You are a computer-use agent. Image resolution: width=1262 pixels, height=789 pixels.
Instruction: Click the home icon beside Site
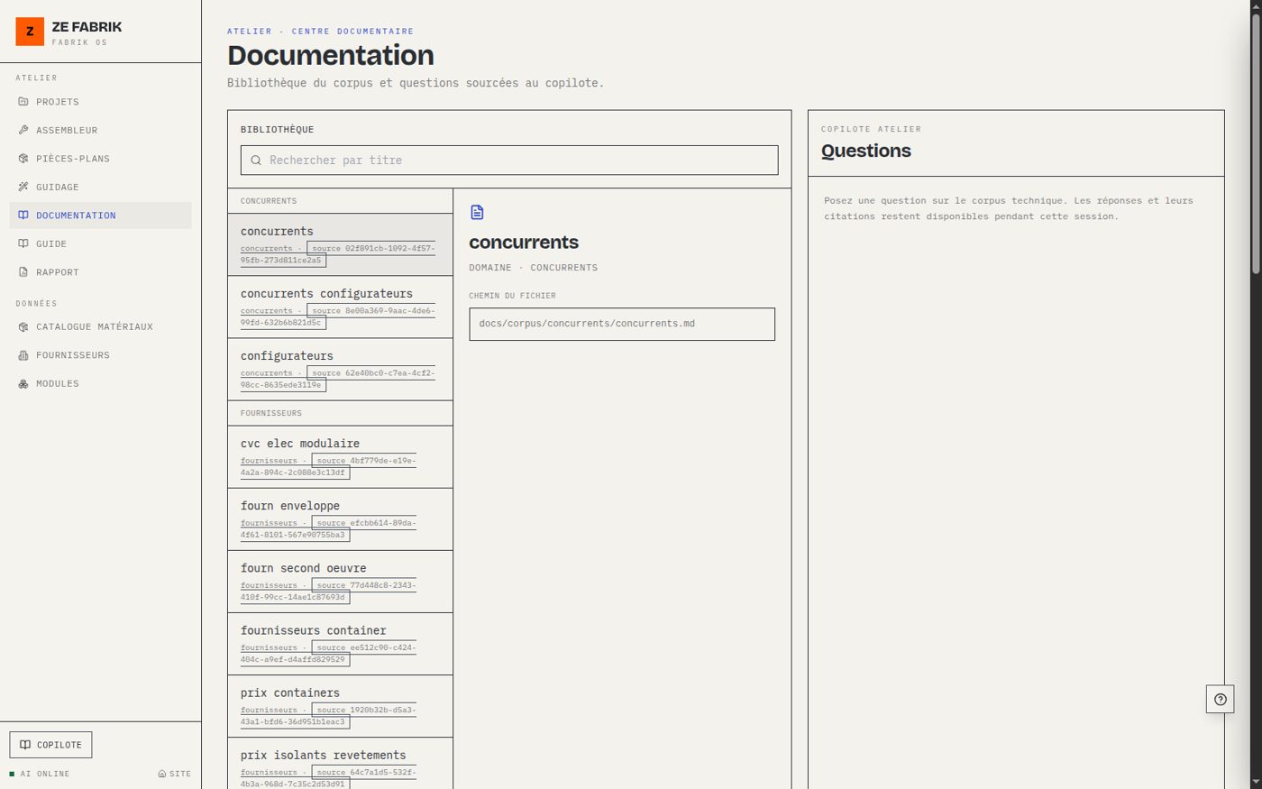[x=162, y=774]
